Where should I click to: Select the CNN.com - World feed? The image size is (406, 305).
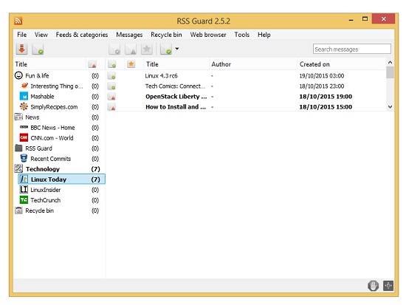click(x=52, y=138)
